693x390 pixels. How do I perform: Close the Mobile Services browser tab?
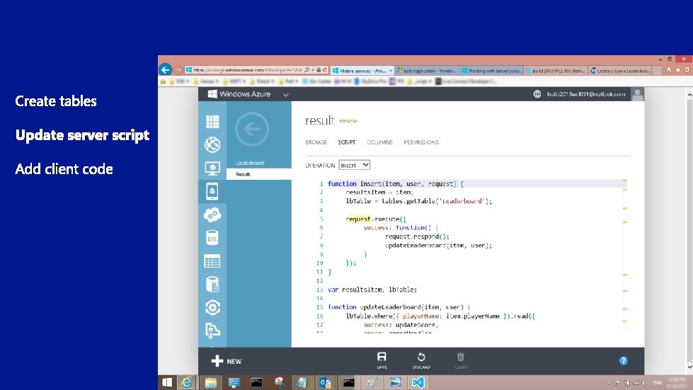click(x=391, y=71)
